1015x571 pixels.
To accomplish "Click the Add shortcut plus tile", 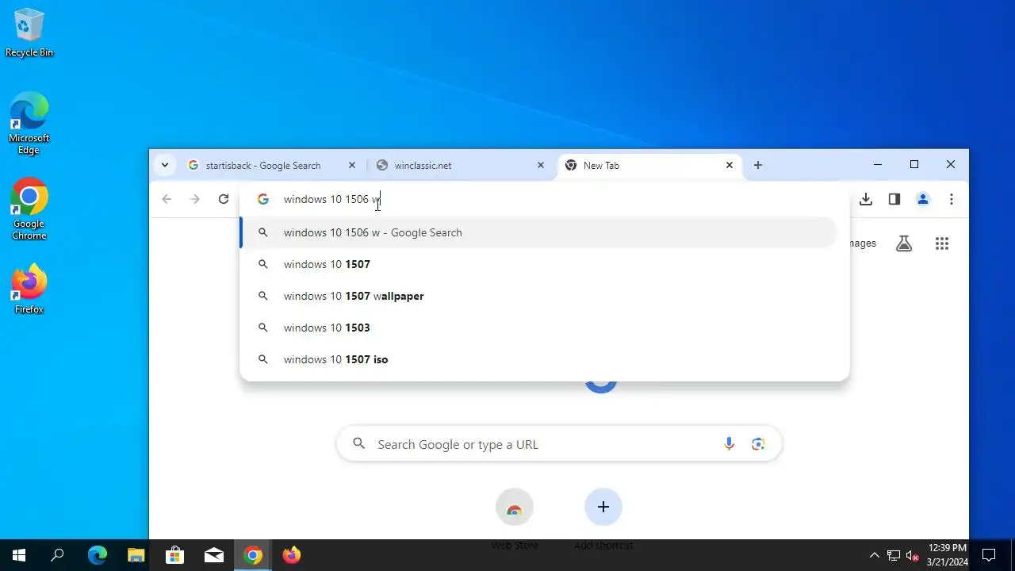I will (x=603, y=519).
